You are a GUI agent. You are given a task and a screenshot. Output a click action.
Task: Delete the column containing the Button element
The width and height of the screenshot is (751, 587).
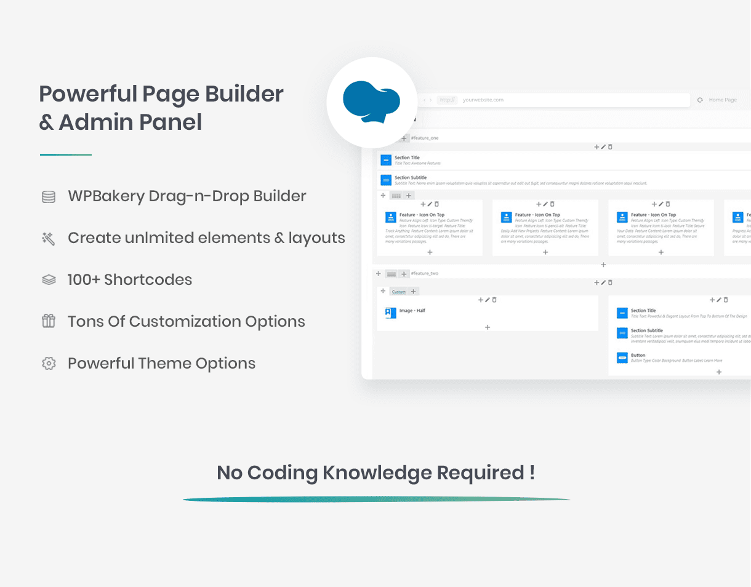(726, 300)
